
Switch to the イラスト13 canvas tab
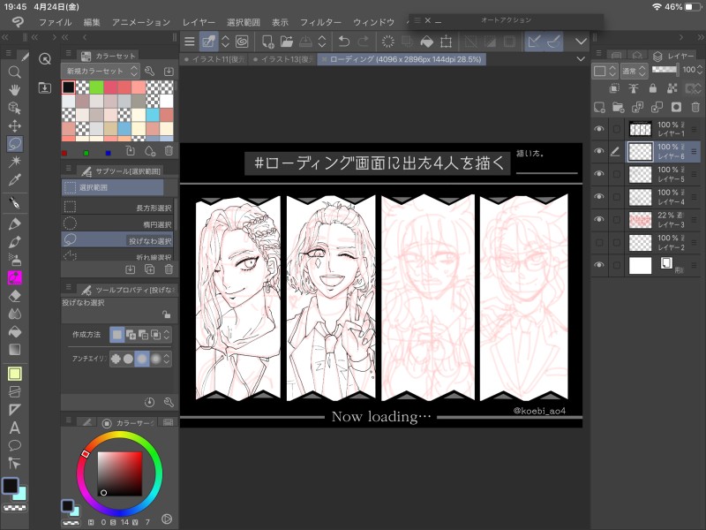coord(283,59)
